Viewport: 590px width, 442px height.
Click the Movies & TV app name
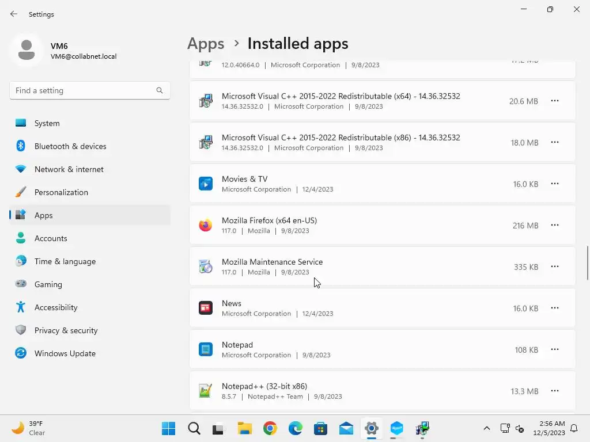(244, 179)
